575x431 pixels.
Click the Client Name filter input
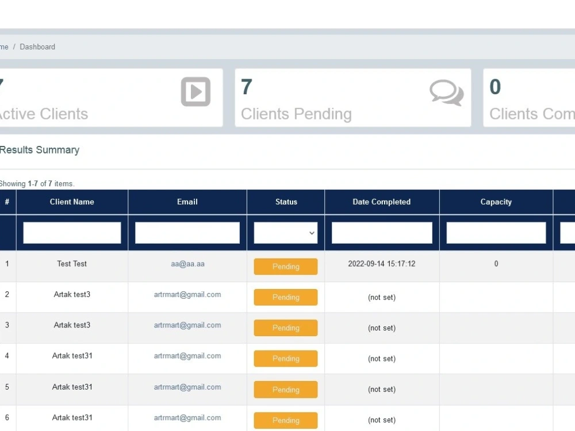[71, 233]
